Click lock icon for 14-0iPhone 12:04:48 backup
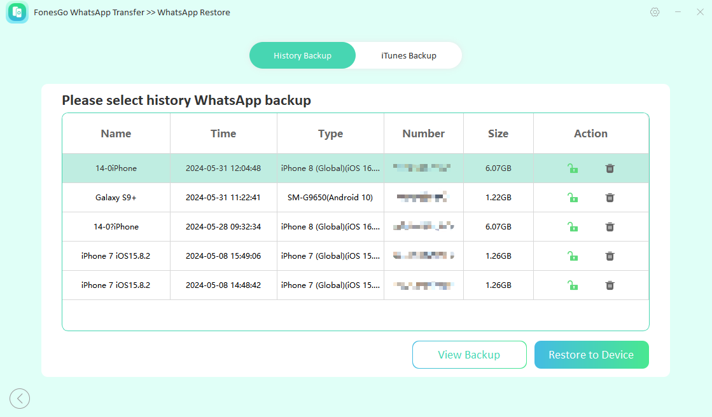 573,168
